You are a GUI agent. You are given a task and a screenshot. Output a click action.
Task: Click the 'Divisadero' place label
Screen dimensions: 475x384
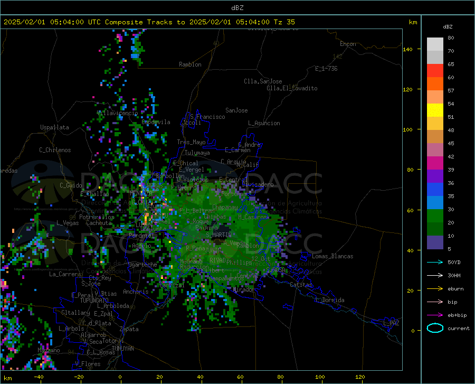258,184
